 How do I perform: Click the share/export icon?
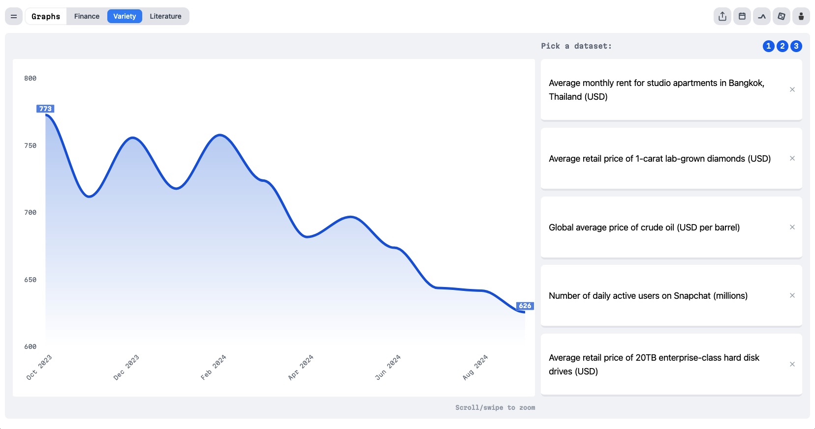click(722, 16)
